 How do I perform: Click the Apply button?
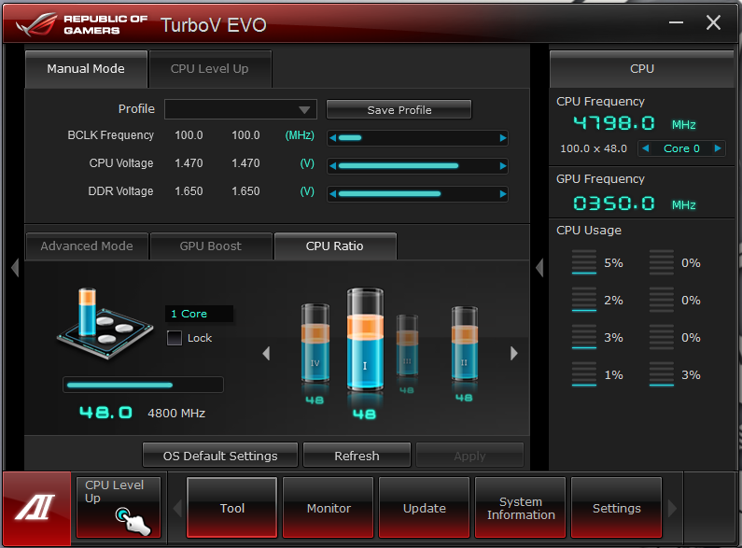pos(469,456)
